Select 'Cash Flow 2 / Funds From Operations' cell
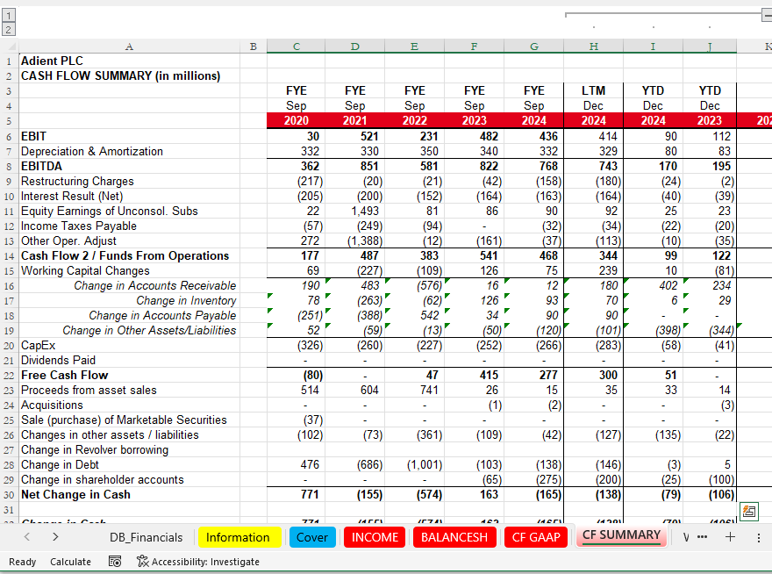 point(130,255)
